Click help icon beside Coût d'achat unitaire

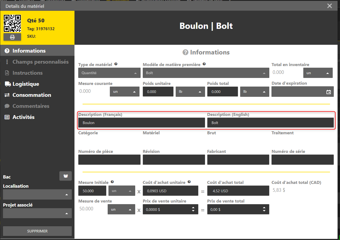[x=189, y=182]
